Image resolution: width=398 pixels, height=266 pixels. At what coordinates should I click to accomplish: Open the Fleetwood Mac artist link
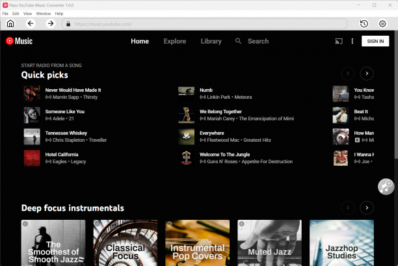(x=223, y=140)
